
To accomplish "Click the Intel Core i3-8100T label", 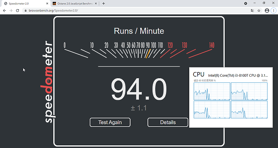I will (x=238, y=76).
